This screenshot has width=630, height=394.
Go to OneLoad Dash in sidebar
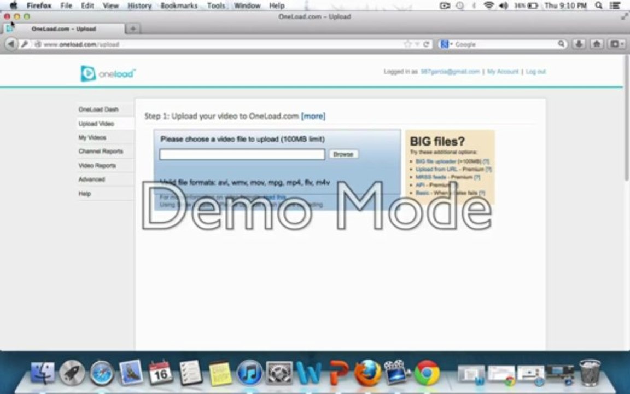click(98, 109)
